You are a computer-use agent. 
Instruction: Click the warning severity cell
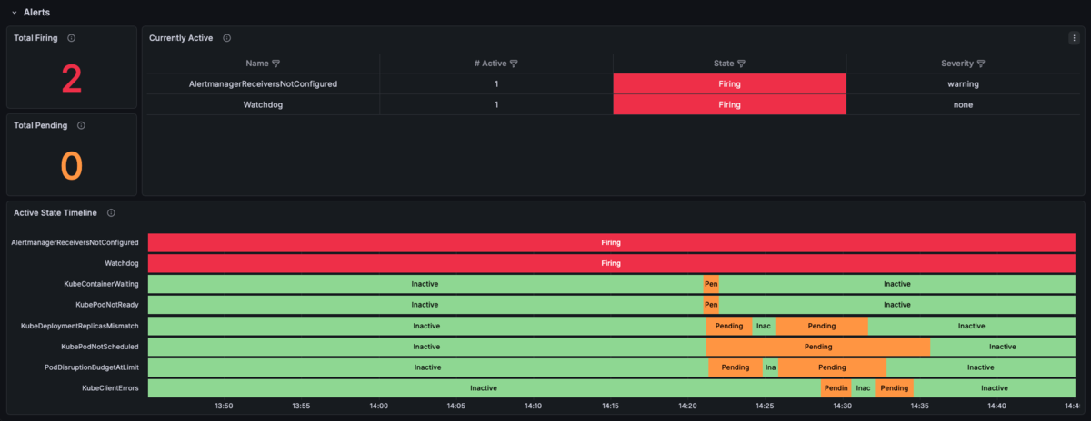click(963, 83)
